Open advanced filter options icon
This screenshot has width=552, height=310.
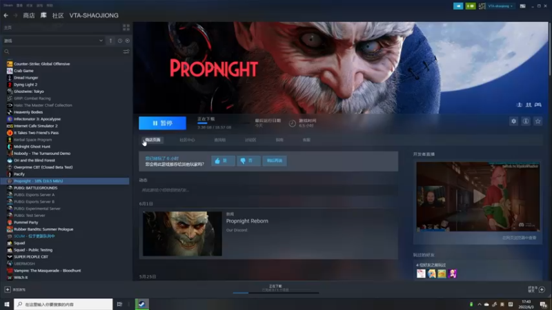126,52
